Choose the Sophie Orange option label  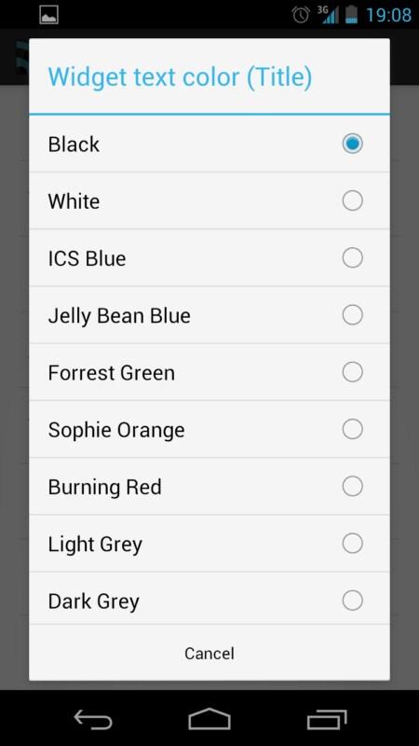tap(116, 430)
